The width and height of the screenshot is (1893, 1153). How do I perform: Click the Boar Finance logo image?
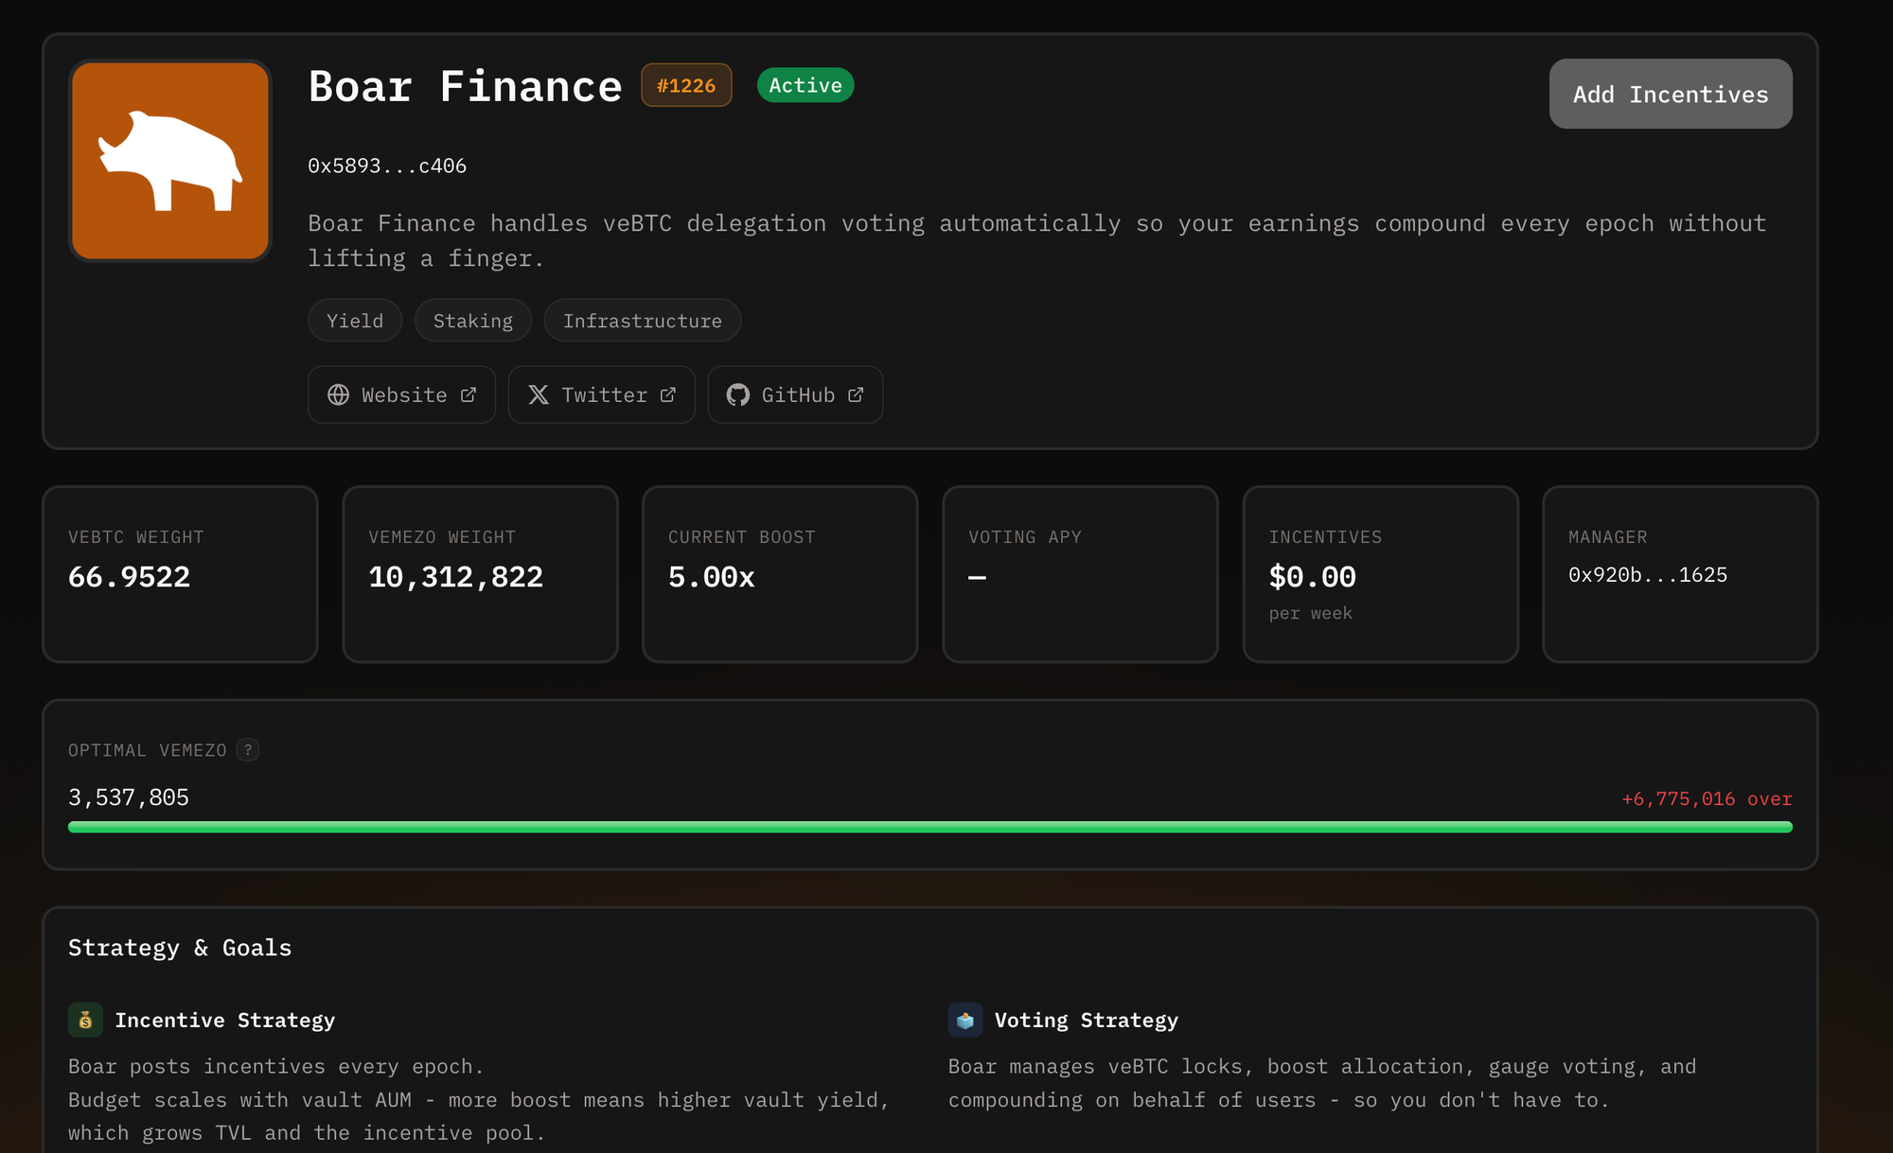[x=170, y=161]
